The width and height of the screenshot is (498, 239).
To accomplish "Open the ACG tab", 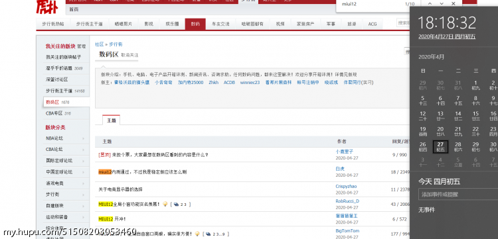I will pos(373,24).
